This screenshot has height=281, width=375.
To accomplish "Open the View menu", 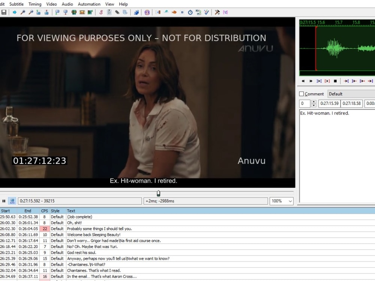I will click(110, 4).
